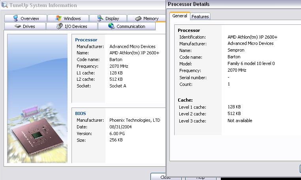Switch to the I/O Devices tab
The width and height of the screenshot is (301, 180).
tap(72, 26)
